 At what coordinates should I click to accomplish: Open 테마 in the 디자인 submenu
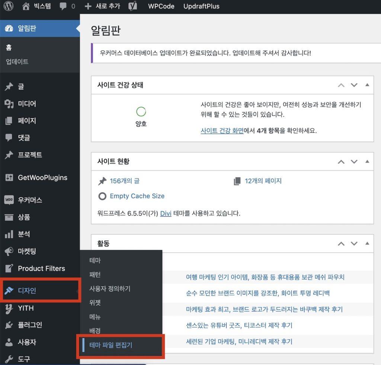pos(95,261)
